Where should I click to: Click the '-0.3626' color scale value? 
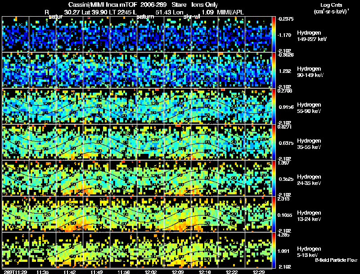(x=285, y=55)
